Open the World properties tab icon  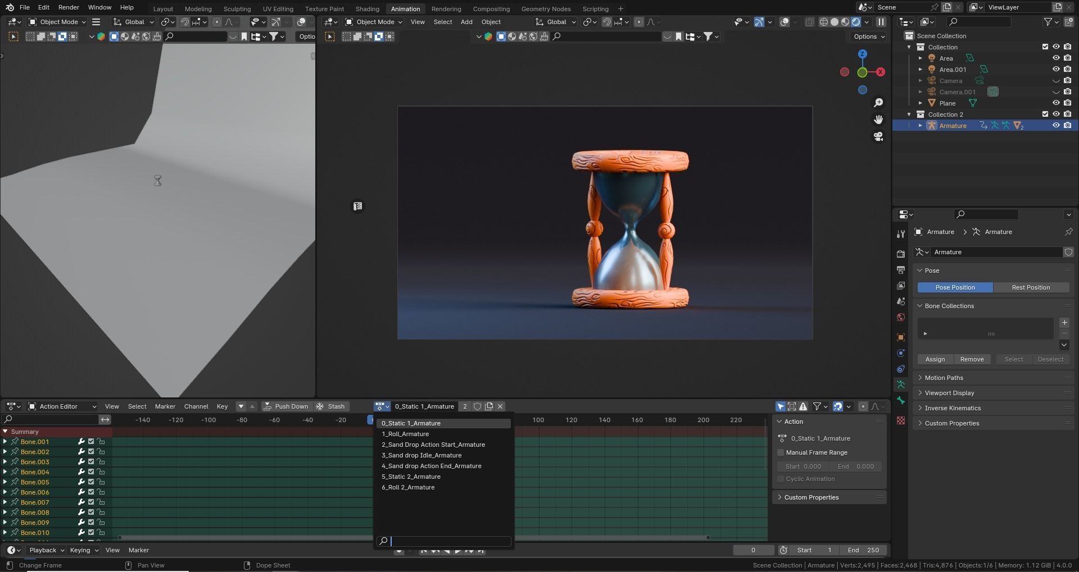click(901, 317)
